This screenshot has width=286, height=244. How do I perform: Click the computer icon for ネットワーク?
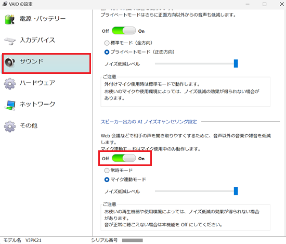click(x=10, y=105)
